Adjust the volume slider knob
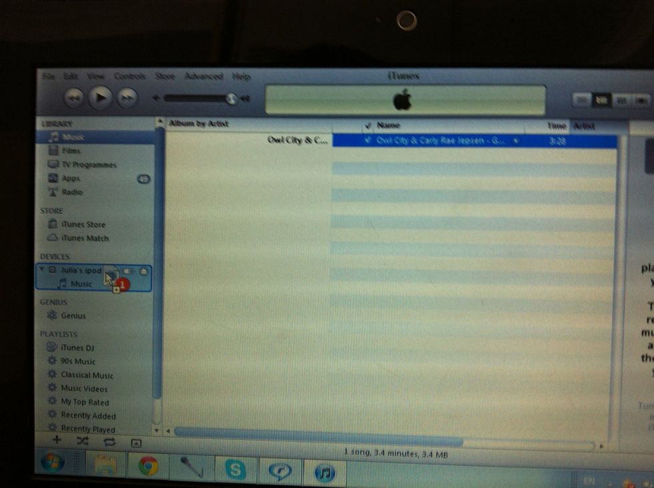This screenshot has width=654, height=488. tap(231, 99)
